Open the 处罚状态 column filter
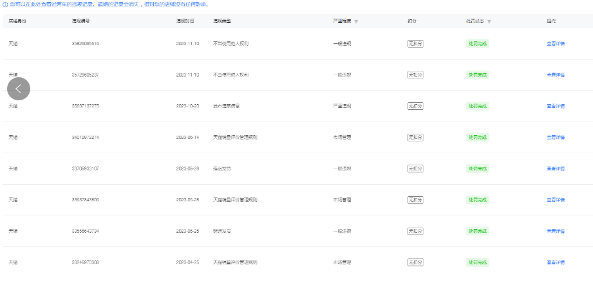This screenshot has height=283, width=593. (489, 22)
